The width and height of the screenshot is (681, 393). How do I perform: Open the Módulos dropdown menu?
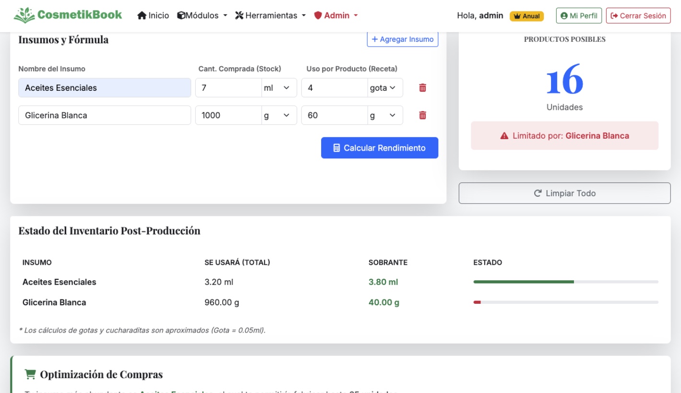[x=202, y=15]
